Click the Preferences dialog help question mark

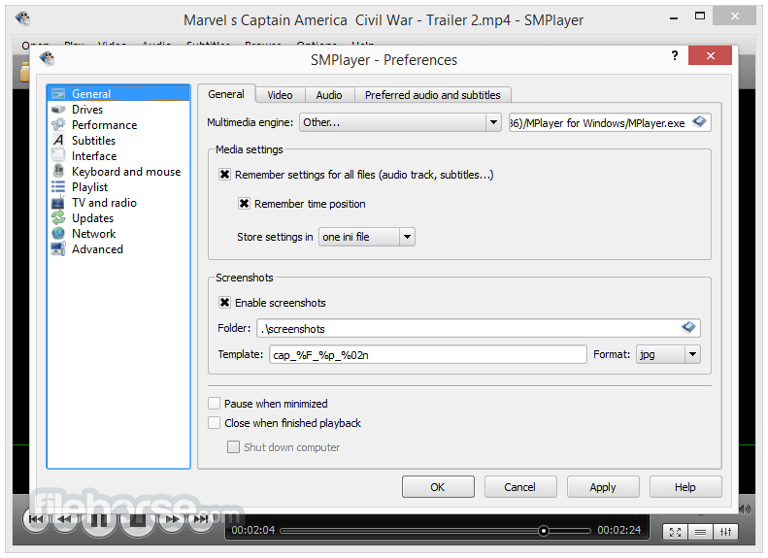point(675,56)
